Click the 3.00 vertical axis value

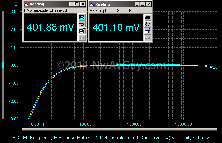pyautogui.click(x=15, y=12)
